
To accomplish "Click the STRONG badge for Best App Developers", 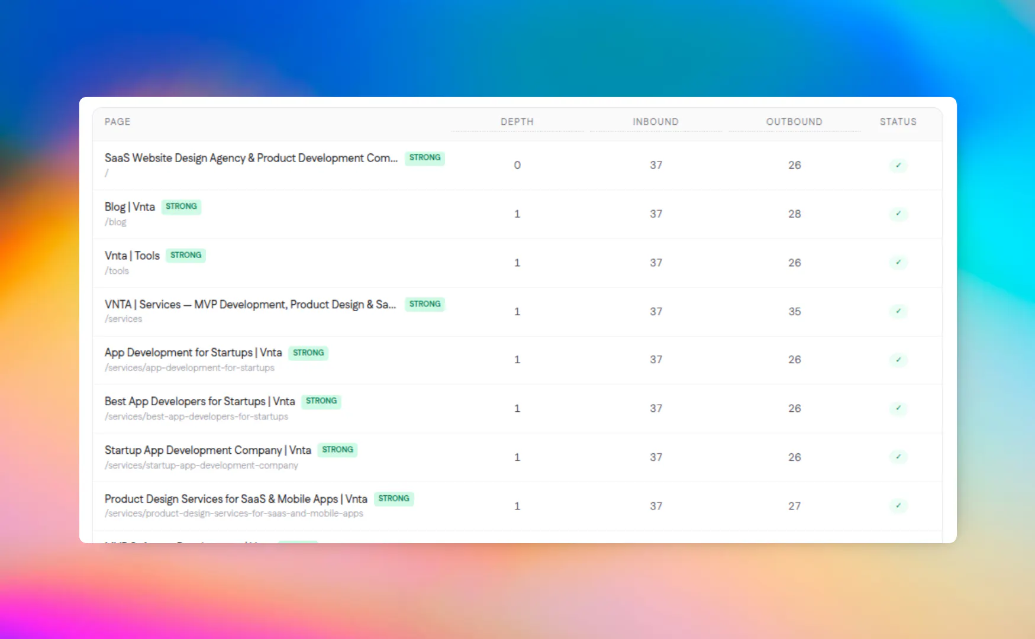I will click(x=321, y=401).
